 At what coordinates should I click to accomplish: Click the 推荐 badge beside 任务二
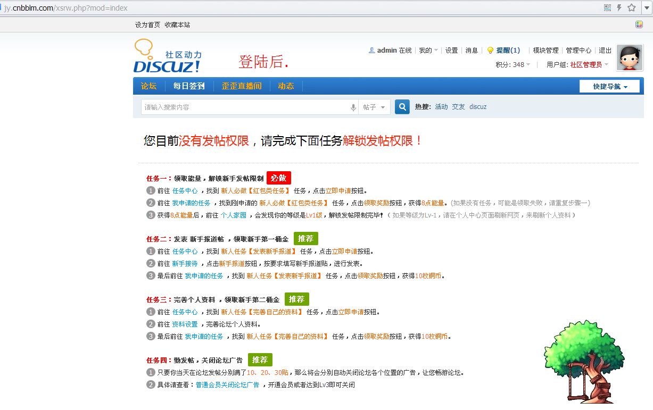(306, 239)
